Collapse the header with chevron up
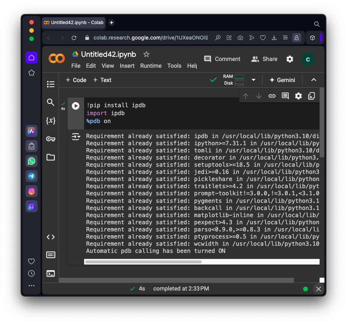Viewport: 347px width, 324px height. pos(314,80)
